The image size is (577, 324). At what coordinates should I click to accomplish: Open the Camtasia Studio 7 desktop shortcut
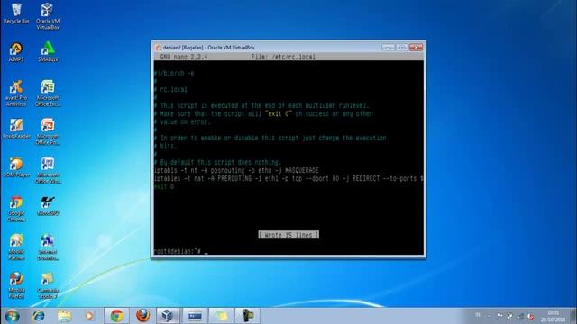[48, 285]
